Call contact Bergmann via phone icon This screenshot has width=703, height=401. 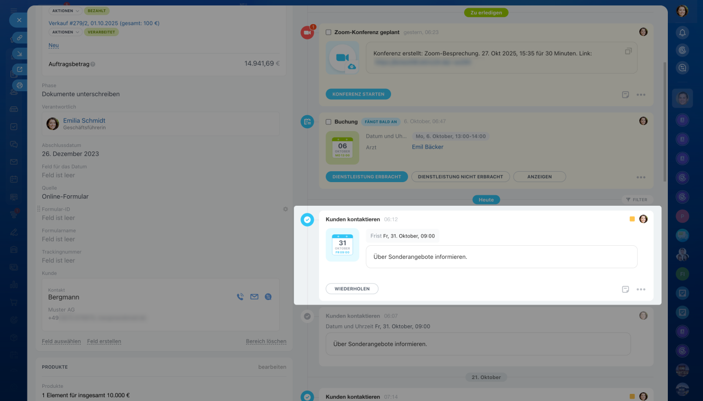240,297
